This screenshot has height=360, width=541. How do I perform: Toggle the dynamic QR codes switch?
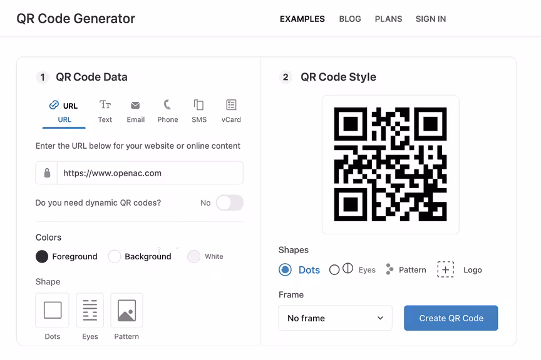230,202
